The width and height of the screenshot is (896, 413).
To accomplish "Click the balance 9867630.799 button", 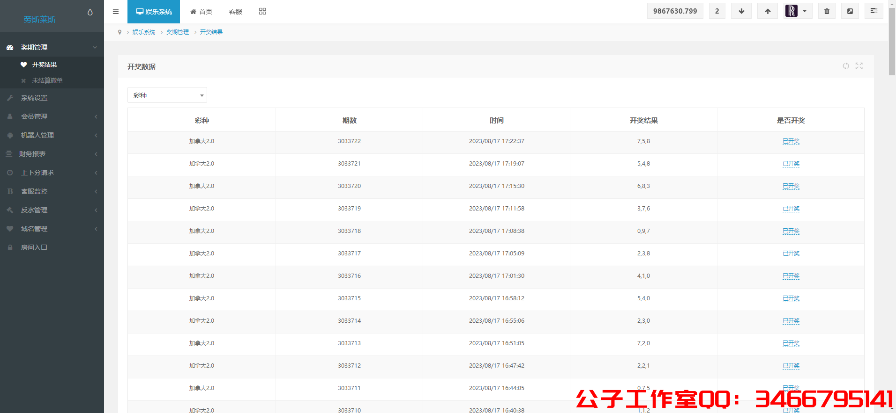I will [675, 11].
